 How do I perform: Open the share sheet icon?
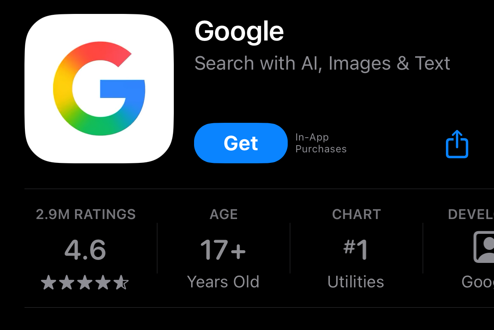[x=457, y=144]
